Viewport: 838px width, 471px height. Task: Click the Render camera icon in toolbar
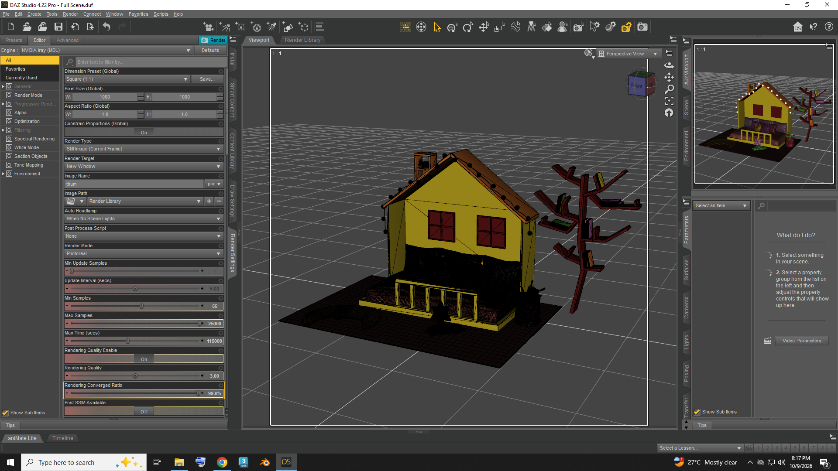(642, 27)
